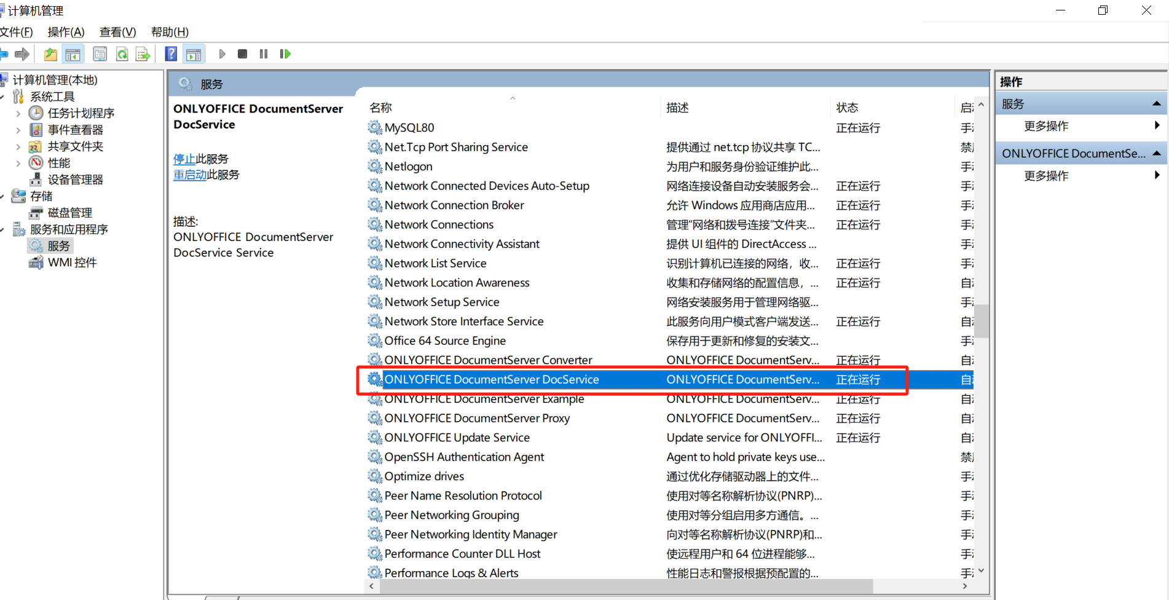The width and height of the screenshot is (1169, 600).
Task: Restore down the 计算机管理 window
Action: 1103,10
